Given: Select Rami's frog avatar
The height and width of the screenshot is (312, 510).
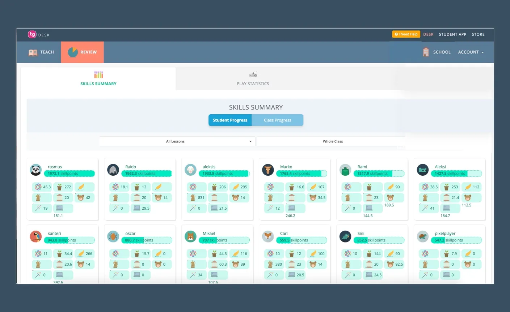Looking at the screenshot, I should (x=345, y=170).
